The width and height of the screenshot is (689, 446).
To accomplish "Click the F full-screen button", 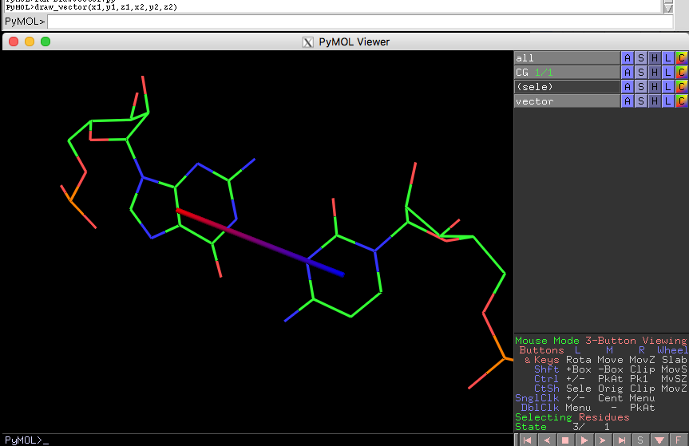I will 679,440.
